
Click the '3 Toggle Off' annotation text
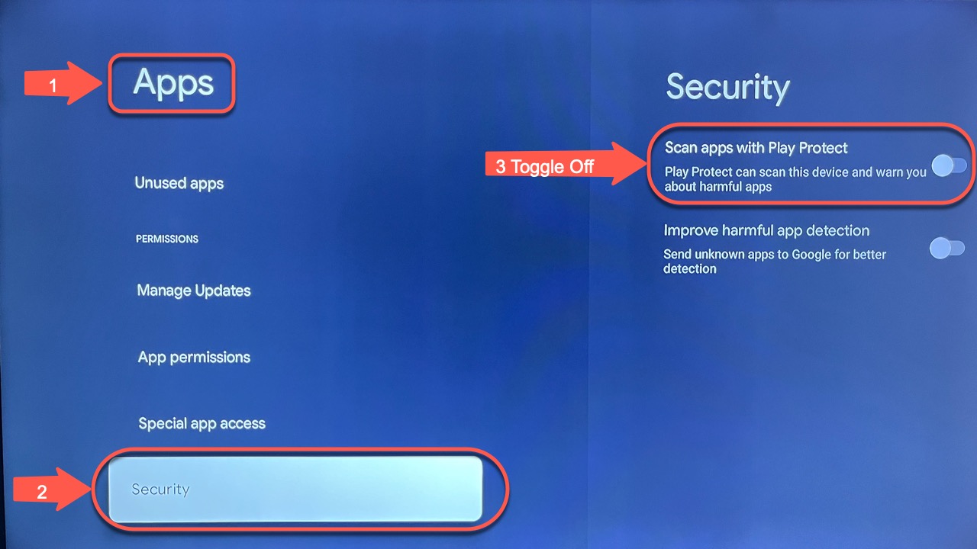[544, 166]
